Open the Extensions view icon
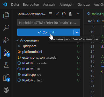 click(x=6, y=78)
